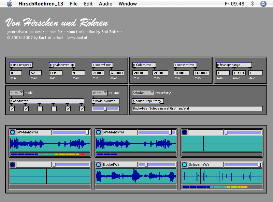Toggle SchweinsWal player LED
This screenshot has height=202, width=273.
pyautogui.click(x=184, y=164)
